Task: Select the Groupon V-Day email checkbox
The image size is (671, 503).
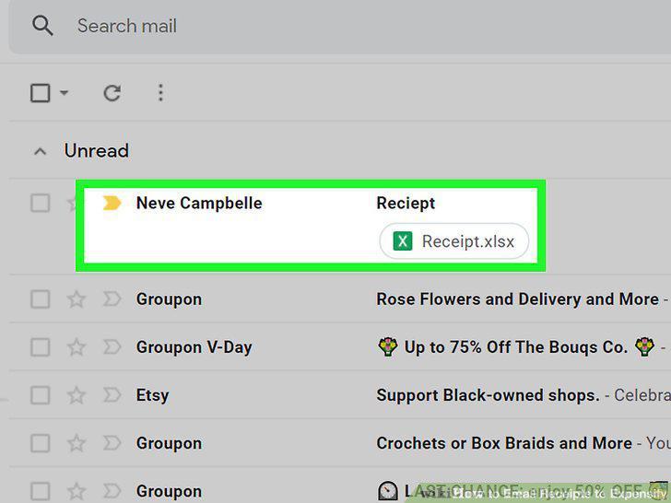Action: (x=41, y=347)
